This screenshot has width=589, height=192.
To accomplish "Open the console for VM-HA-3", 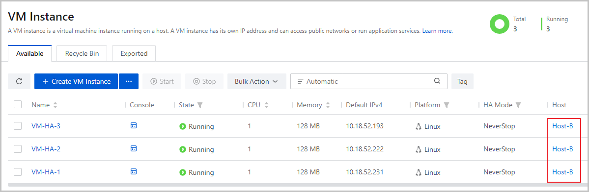I will point(133,125).
